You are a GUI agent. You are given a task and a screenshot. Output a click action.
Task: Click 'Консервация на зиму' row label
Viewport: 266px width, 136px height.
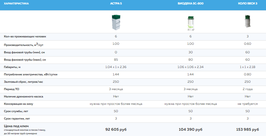click(x=19, y=104)
